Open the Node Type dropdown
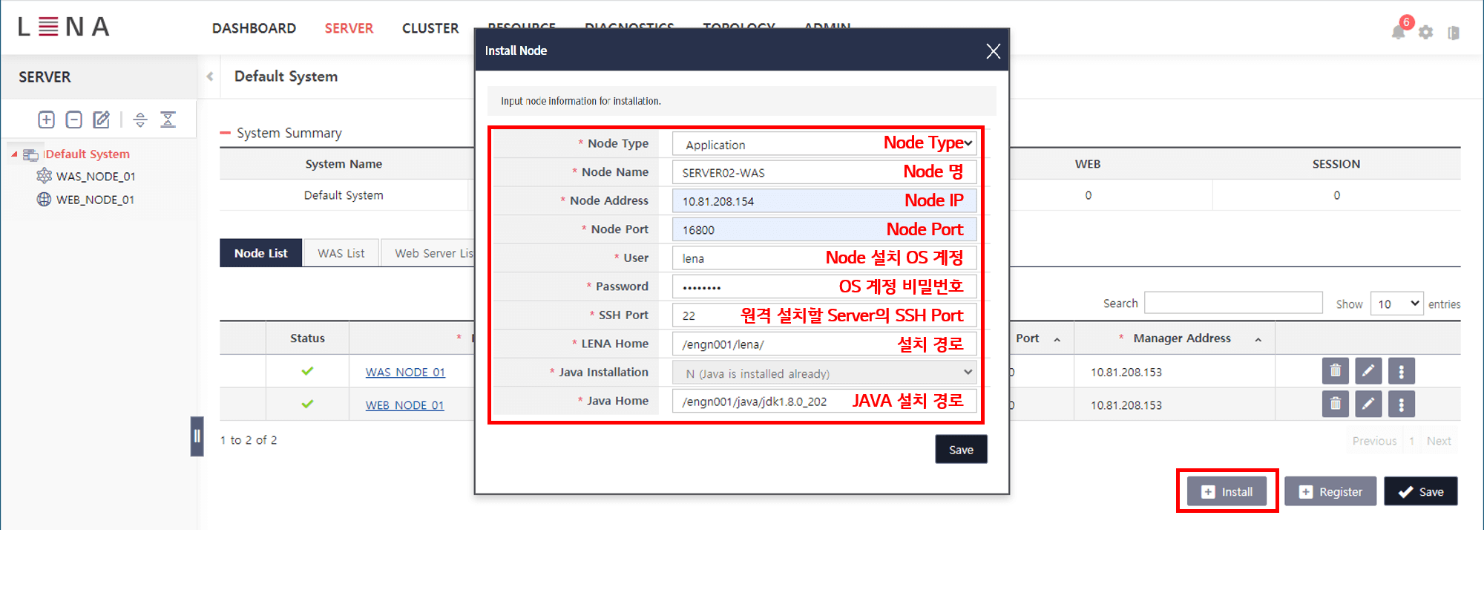 (x=824, y=144)
